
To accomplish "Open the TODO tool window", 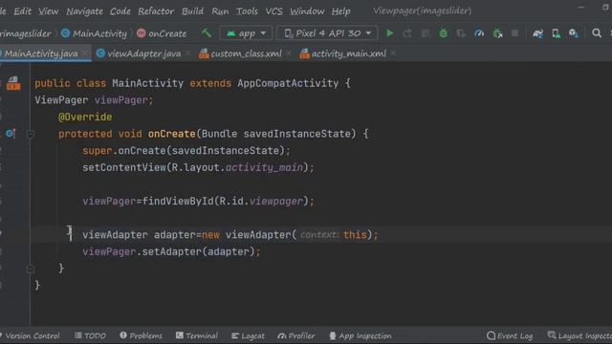I will coord(90,335).
